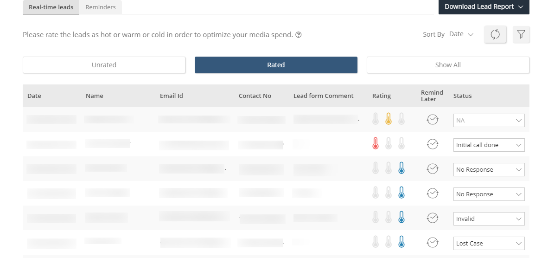
Task: Show only Unrated leads
Action: [104, 65]
